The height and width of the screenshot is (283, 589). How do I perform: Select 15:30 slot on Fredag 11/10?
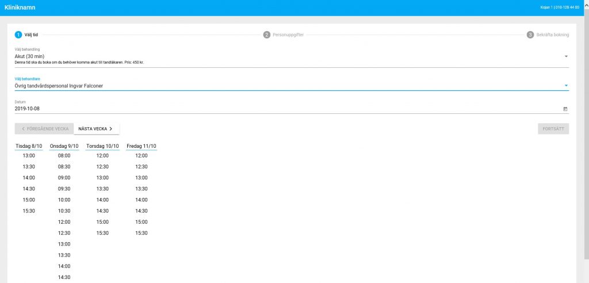tap(141, 233)
